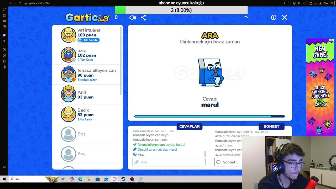The height and width of the screenshot is (189, 336).
Task: Click the chat message 'azra 40 yaz'
Action: point(224,145)
